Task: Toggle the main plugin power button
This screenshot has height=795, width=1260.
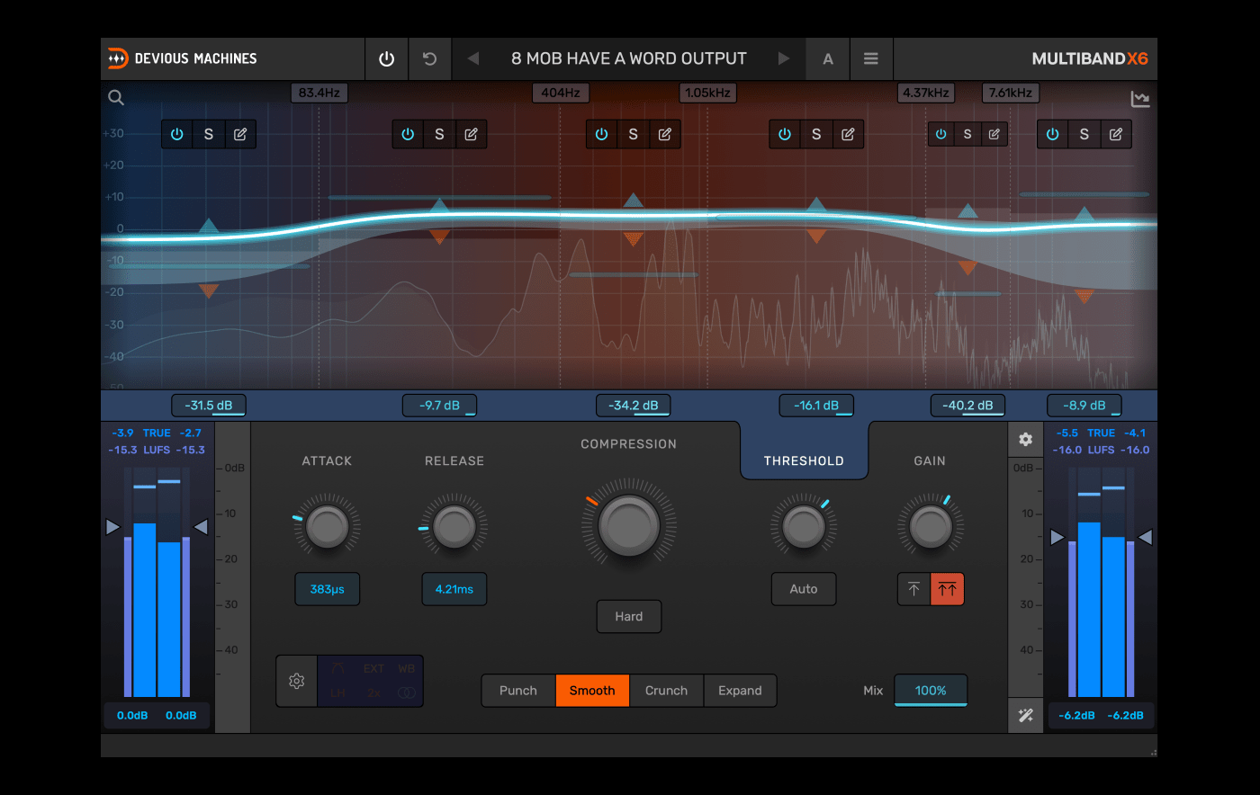Action: (387, 59)
